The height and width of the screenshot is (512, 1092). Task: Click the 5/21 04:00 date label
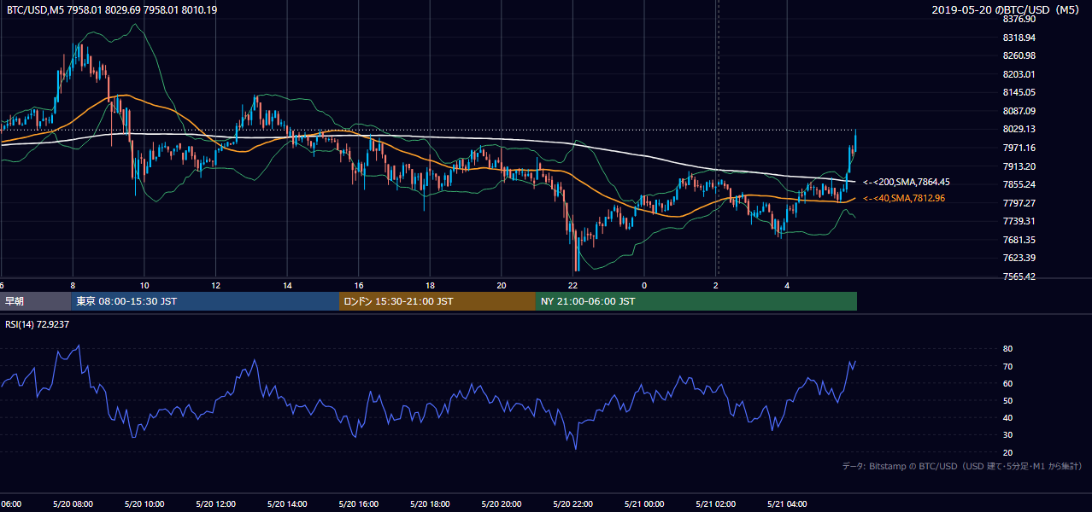point(786,503)
